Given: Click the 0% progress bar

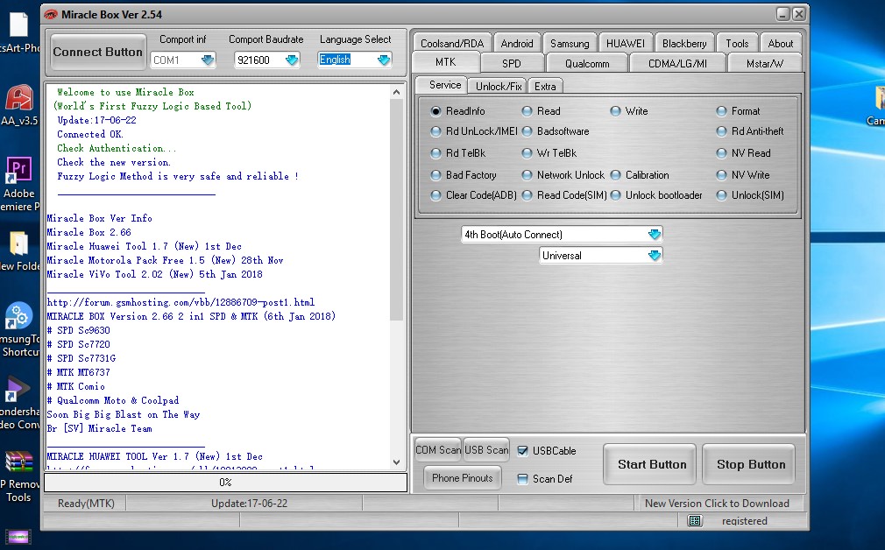Looking at the screenshot, I should coord(225,483).
